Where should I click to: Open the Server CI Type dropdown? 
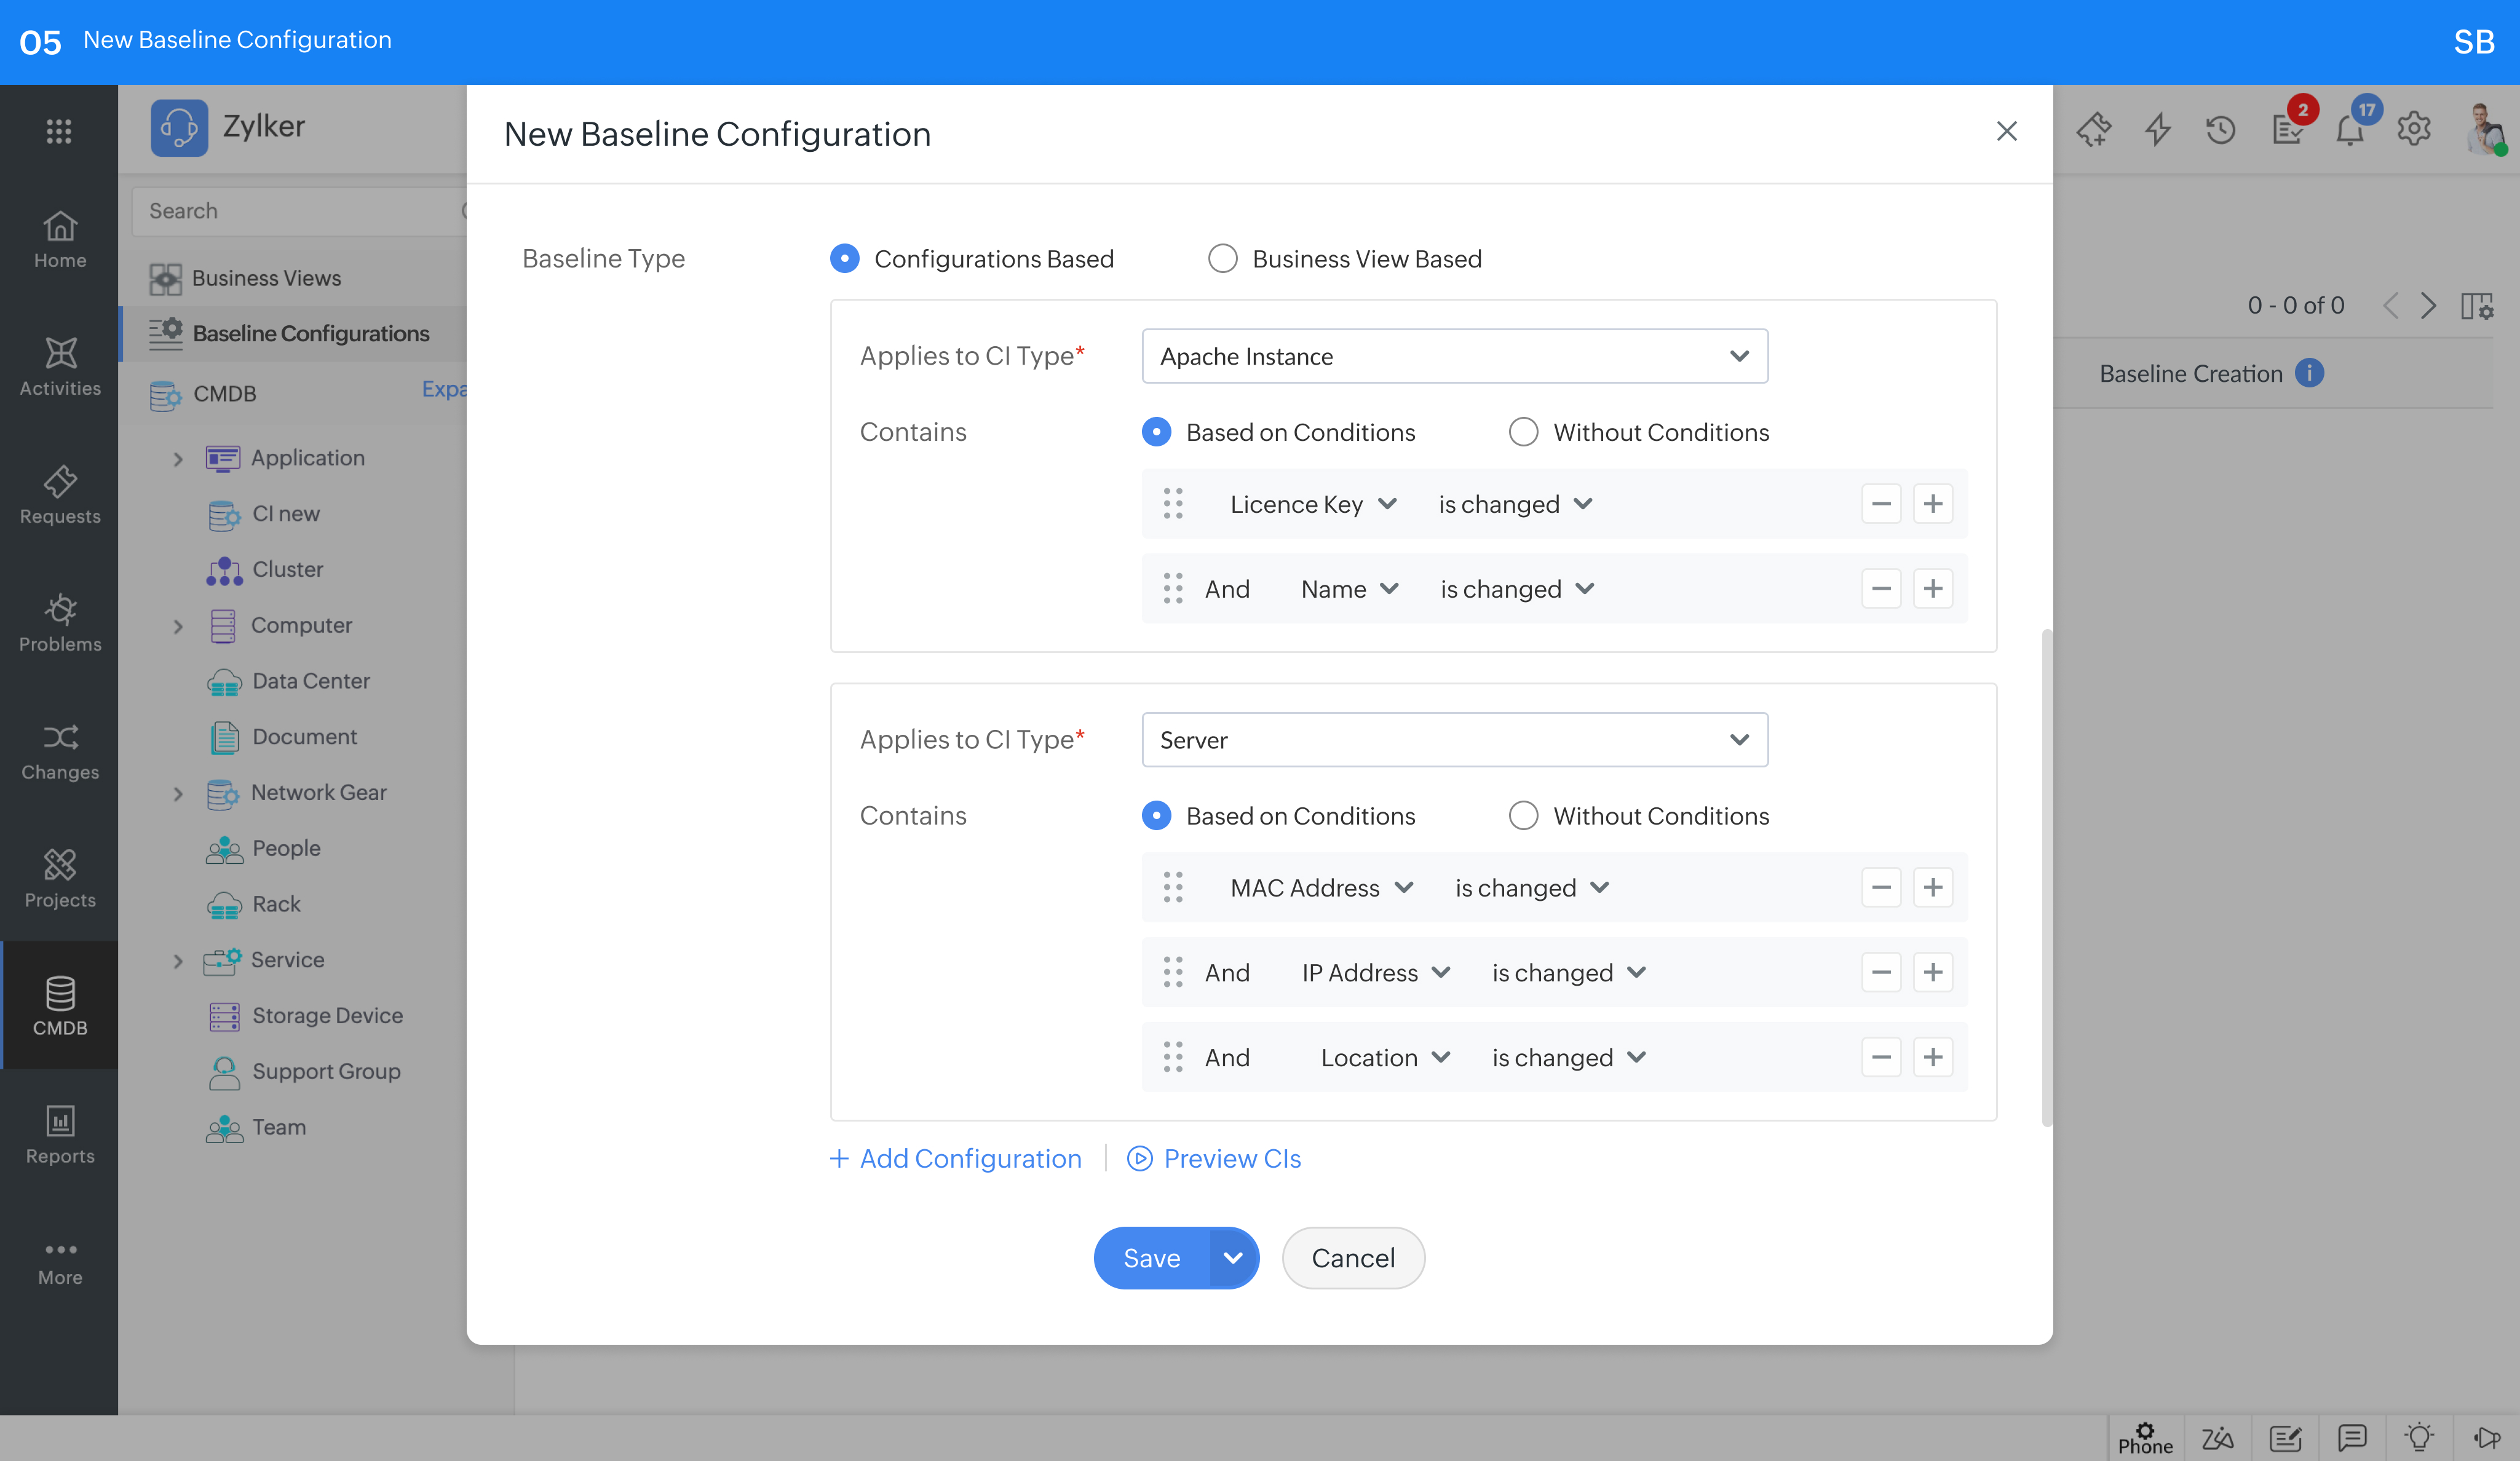coord(1454,740)
